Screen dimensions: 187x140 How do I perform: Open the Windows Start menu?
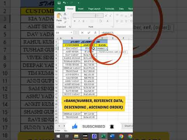(x=58, y=136)
